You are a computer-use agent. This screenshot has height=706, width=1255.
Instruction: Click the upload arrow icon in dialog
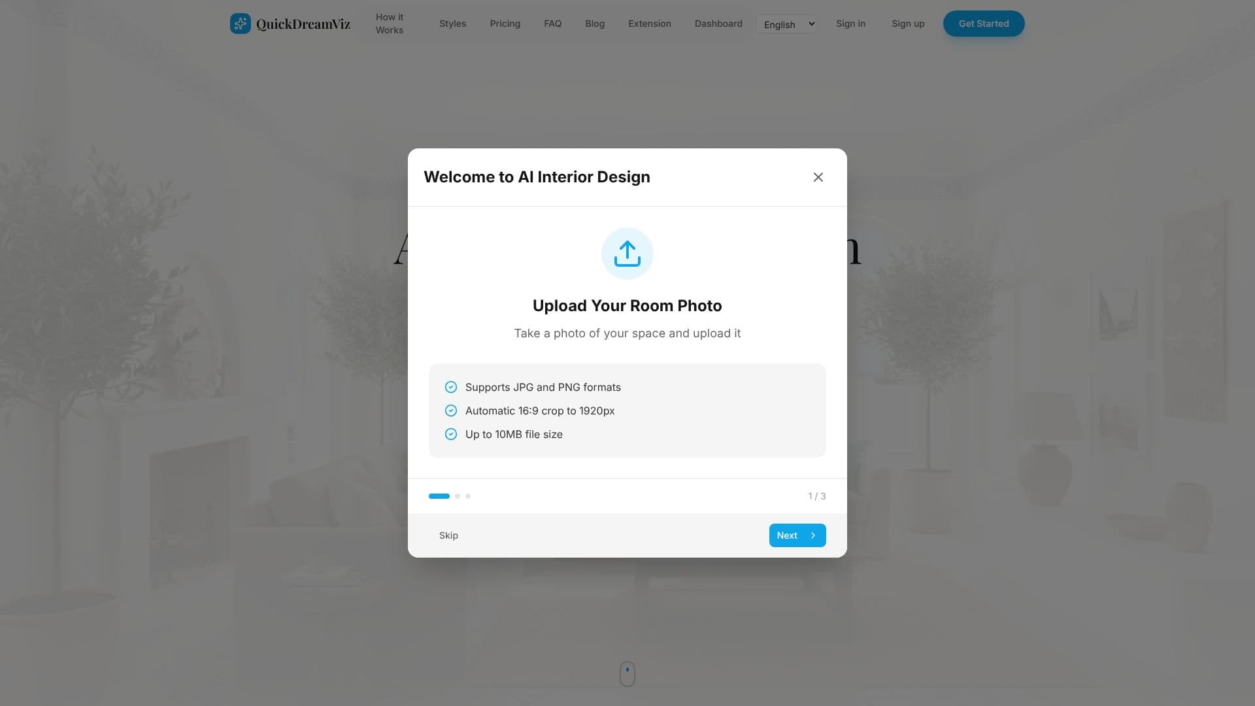click(x=627, y=254)
